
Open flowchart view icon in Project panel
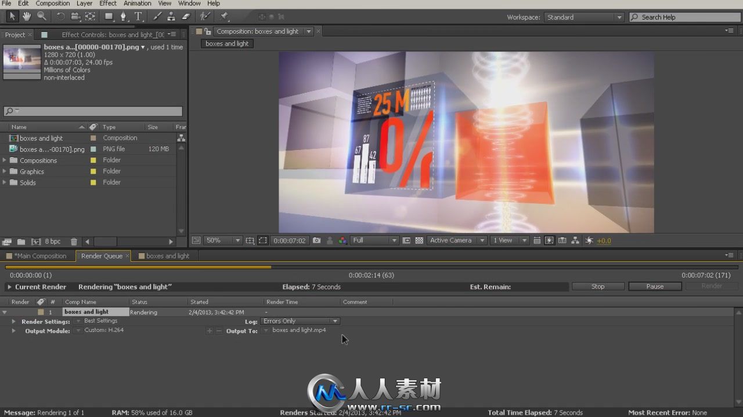click(x=181, y=138)
